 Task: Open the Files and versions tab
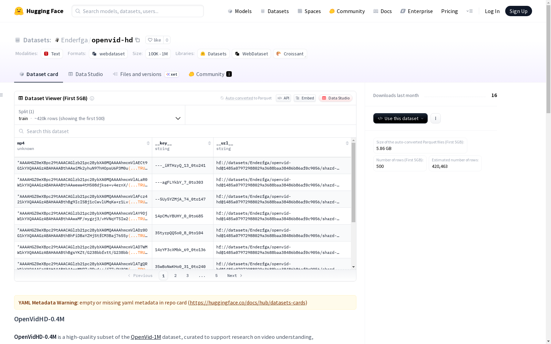[x=146, y=74]
